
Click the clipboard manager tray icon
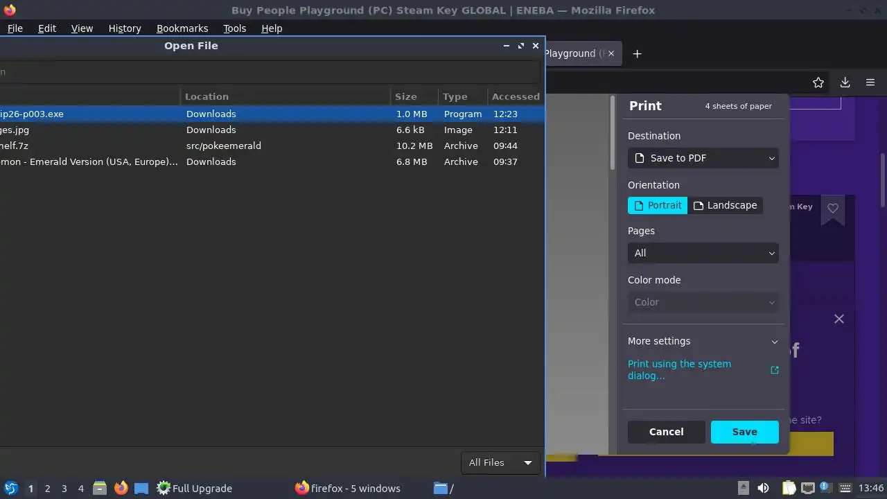point(789,488)
